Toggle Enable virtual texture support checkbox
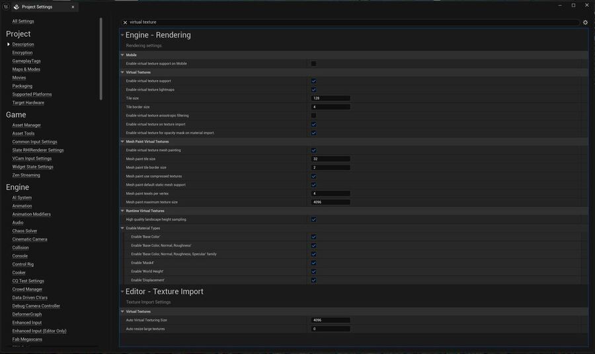Screen dimensions: 595x354 click(313, 81)
